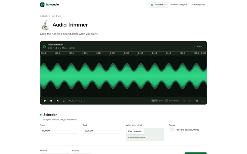Skip to the selection end

58,101
